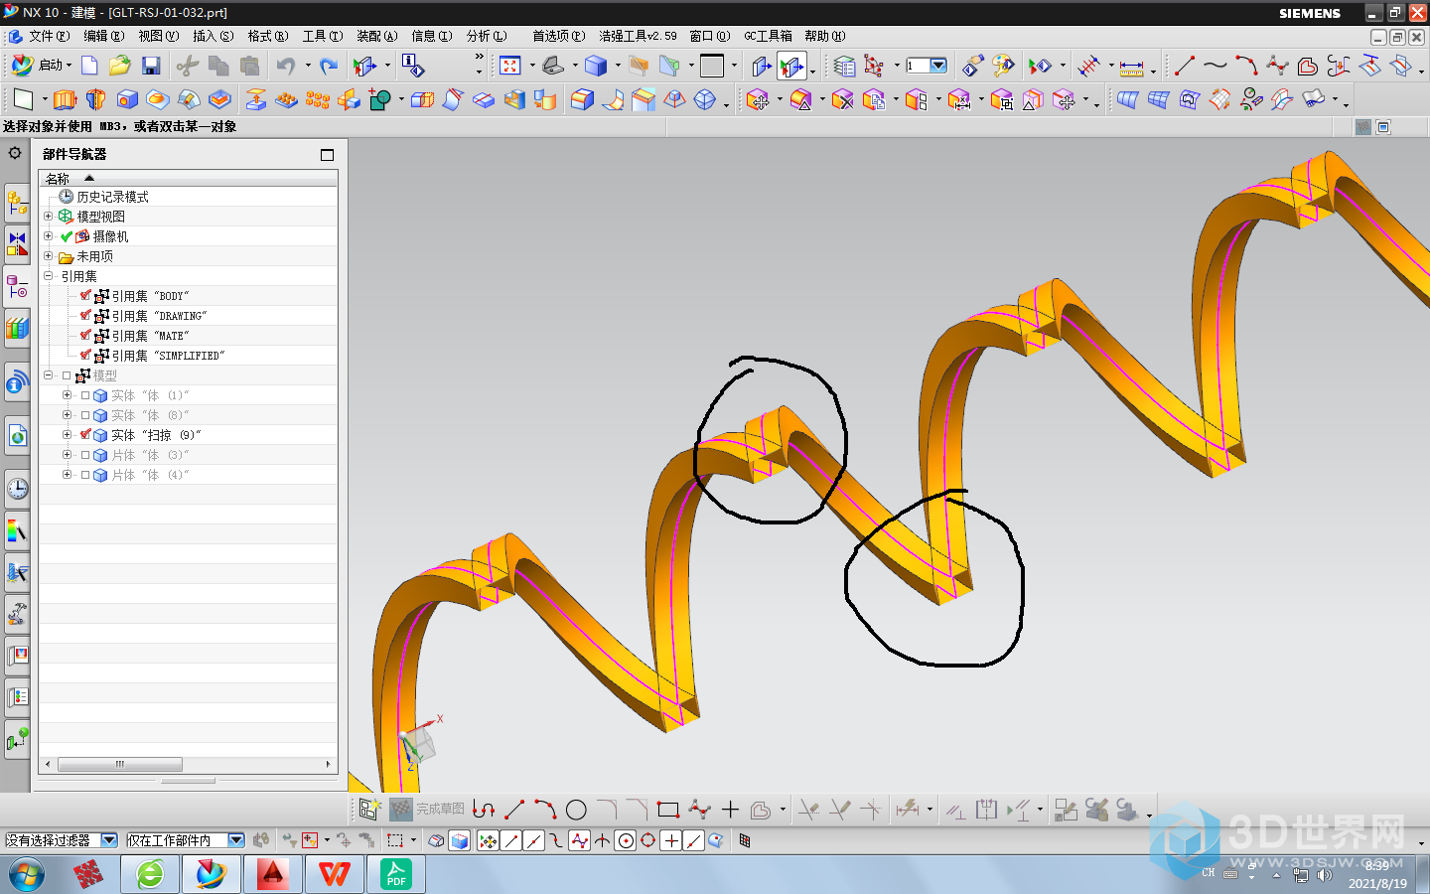This screenshot has width=1430, height=894.
Task: Open the Windows Start button
Action: point(26,875)
